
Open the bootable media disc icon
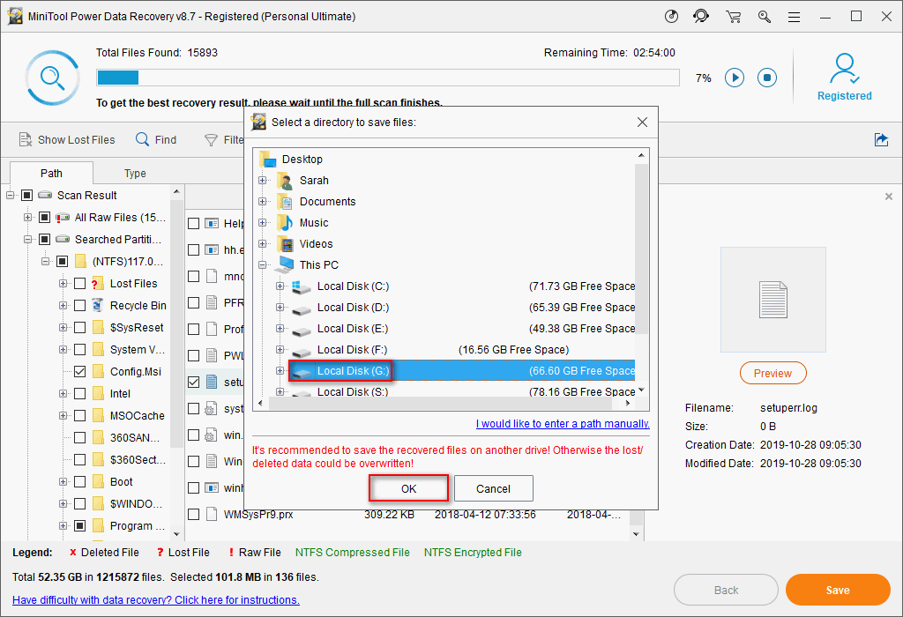671,16
